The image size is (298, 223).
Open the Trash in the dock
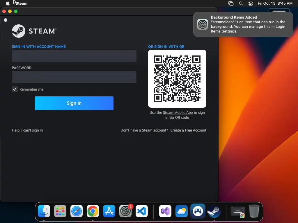(254, 211)
